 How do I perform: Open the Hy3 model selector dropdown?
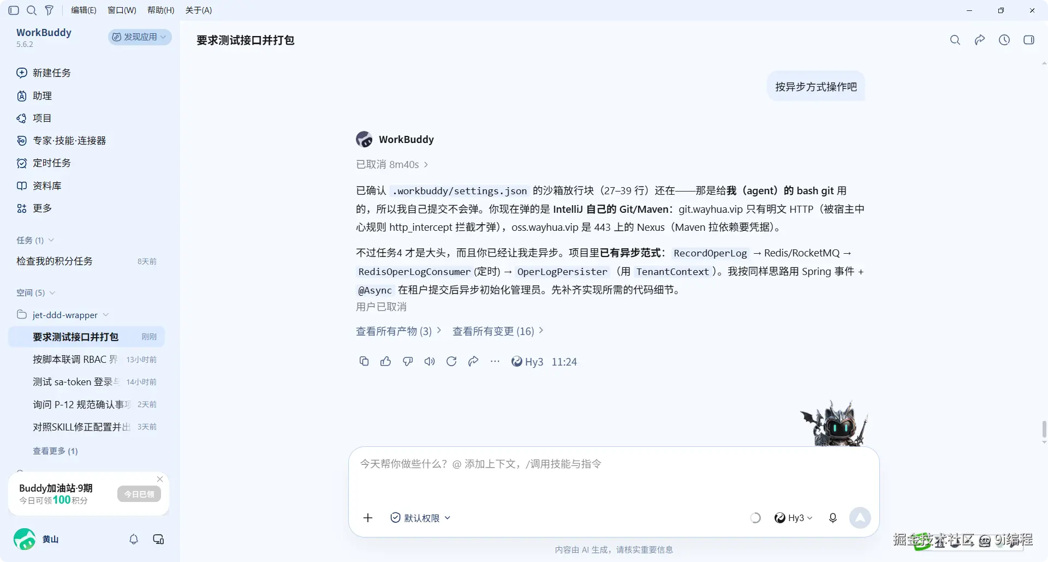[794, 518]
